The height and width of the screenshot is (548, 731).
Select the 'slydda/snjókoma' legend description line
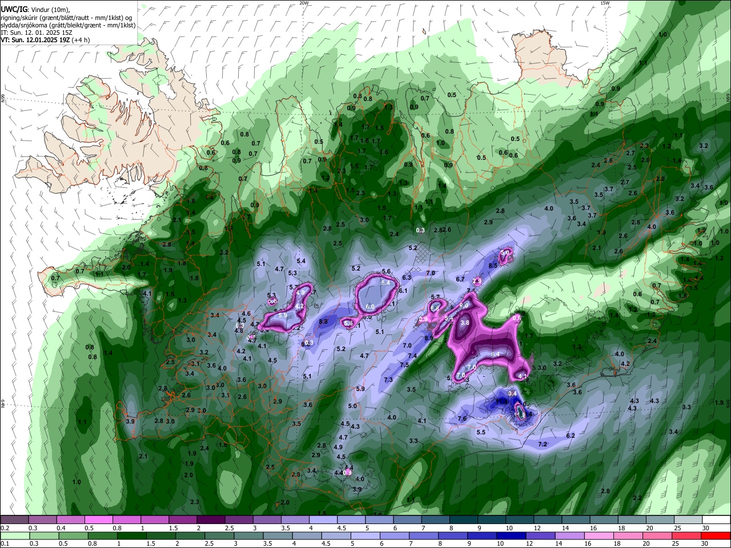[68, 25]
